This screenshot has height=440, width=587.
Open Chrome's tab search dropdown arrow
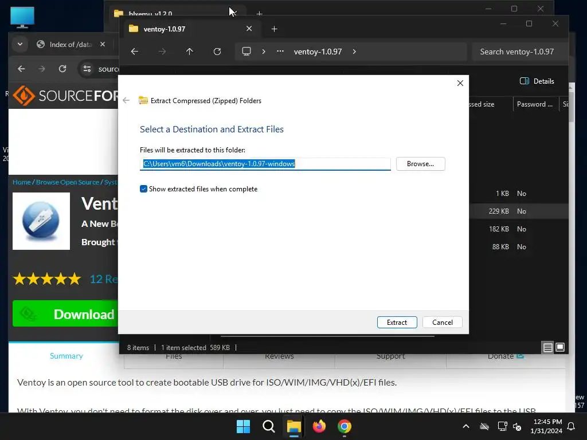click(20, 44)
